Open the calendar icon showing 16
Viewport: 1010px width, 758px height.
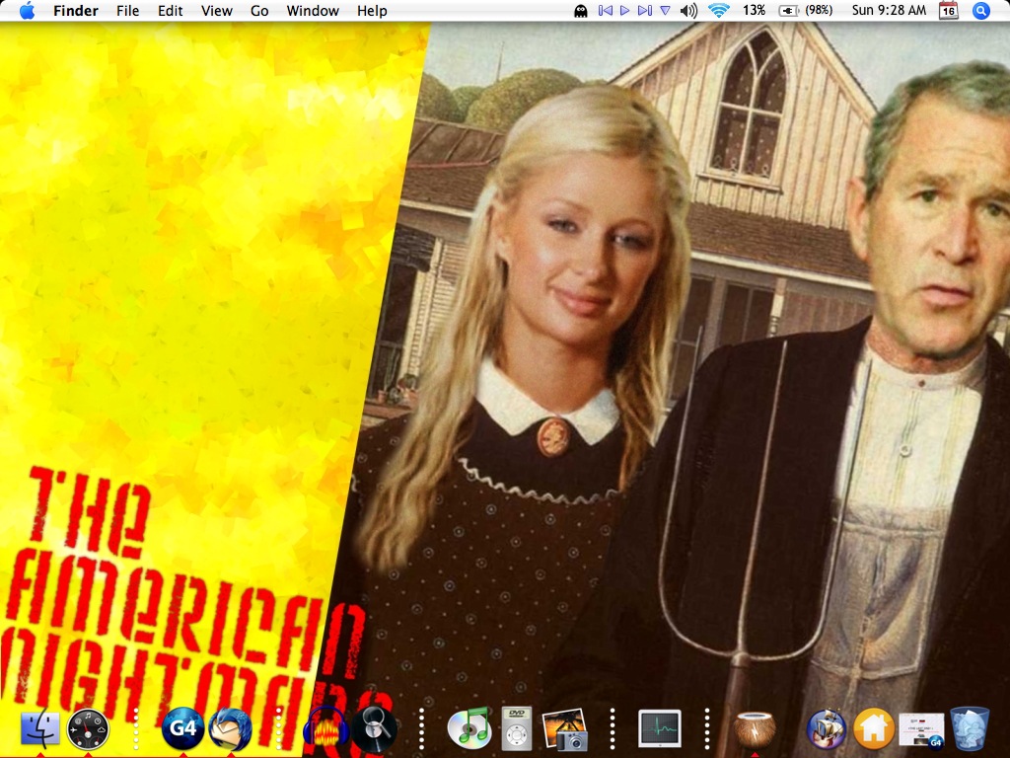pyautogui.click(x=948, y=10)
